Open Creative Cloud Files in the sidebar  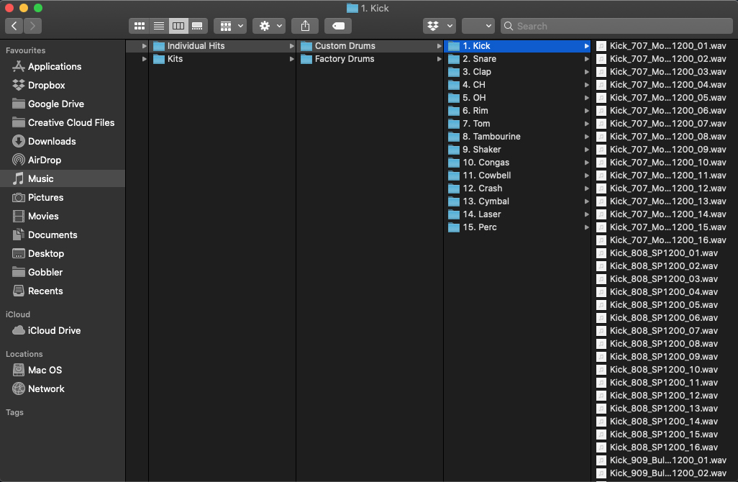63,122
